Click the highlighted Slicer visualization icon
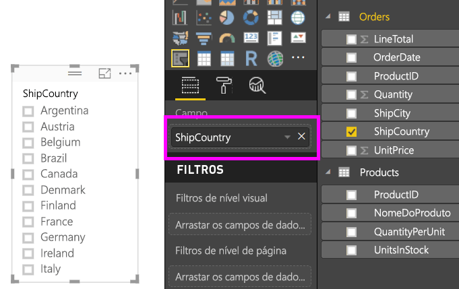The image size is (459, 289). click(181, 58)
